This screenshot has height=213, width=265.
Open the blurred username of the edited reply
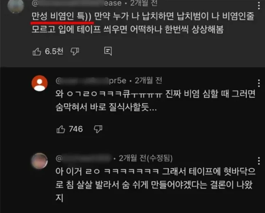pos(84,158)
